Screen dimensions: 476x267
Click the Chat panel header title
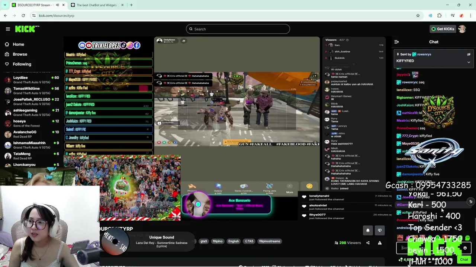pyautogui.click(x=434, y=42)
